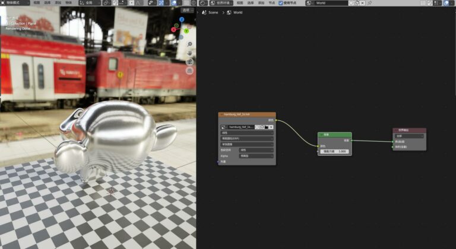Browse images in the hamburg_hbf environment node
Viewport: 456px width, 249px height.
click(224, 127)
